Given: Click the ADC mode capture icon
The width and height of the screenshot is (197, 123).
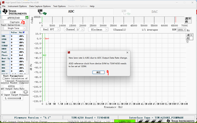Looking at the screenshot, I should click(x=42, y=12).
